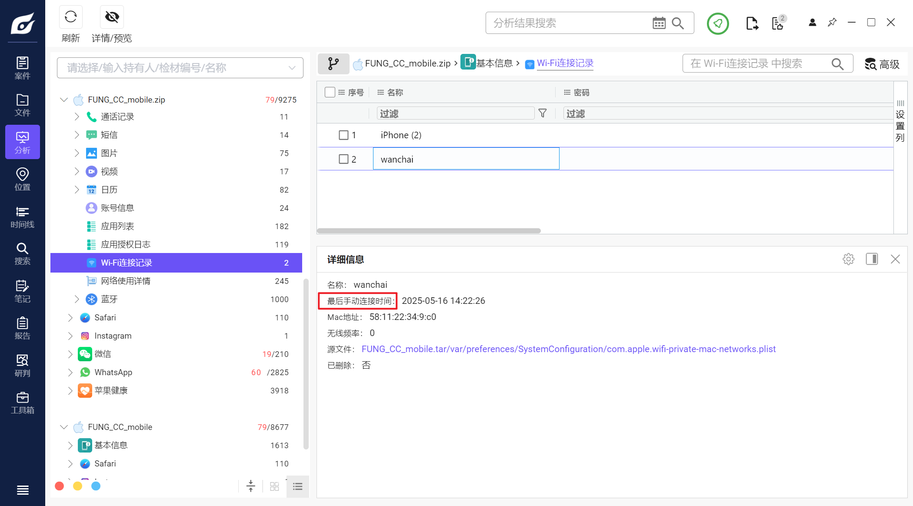Viewport: 913px width, 506px height.
Task: Click the calendar icon in search bar
Action: tap(659, 23)
